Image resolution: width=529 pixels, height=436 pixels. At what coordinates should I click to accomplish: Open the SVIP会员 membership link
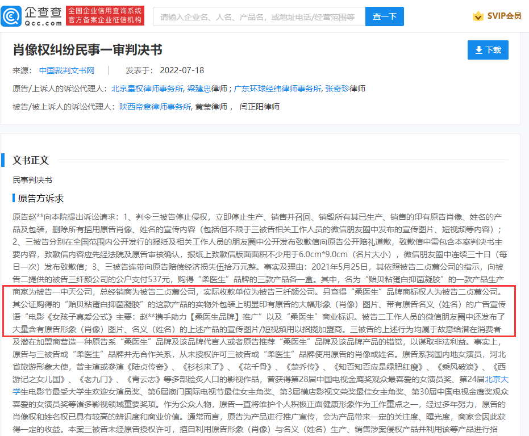coord(504,16)
